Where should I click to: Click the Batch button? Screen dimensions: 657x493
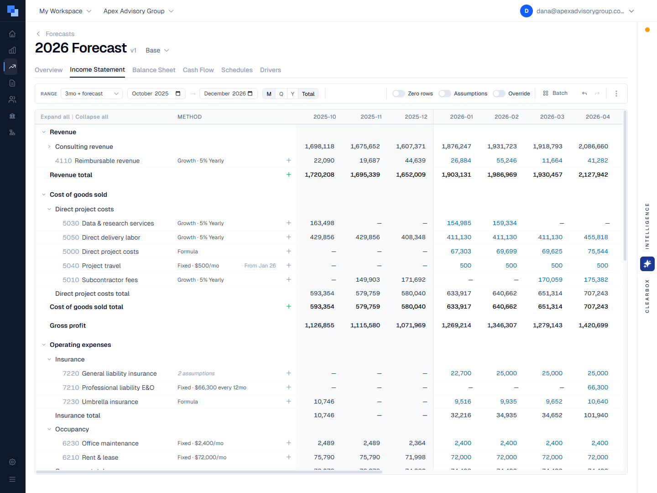[555, 93]
